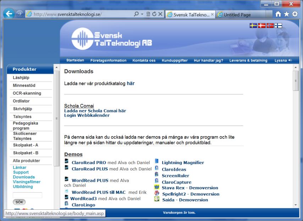Click the browser Forward arrow button
This screenshot has height=221, width=303.
point(20,14)
